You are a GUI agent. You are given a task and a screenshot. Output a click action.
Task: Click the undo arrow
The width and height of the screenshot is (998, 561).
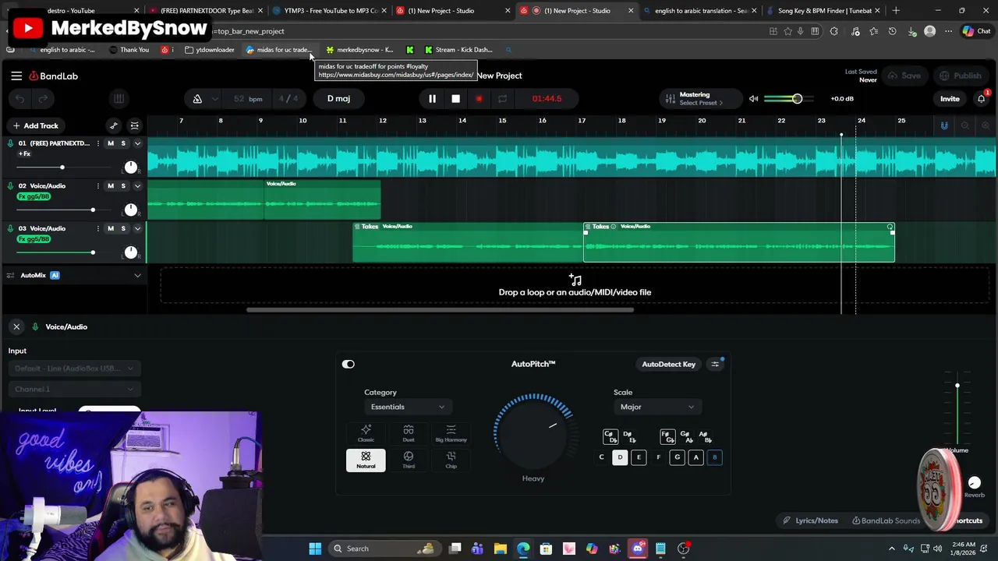tap(20, 99)
